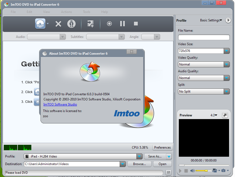Click the Open destination button
This screenshot has height=177, width=235.
point(162,164)
